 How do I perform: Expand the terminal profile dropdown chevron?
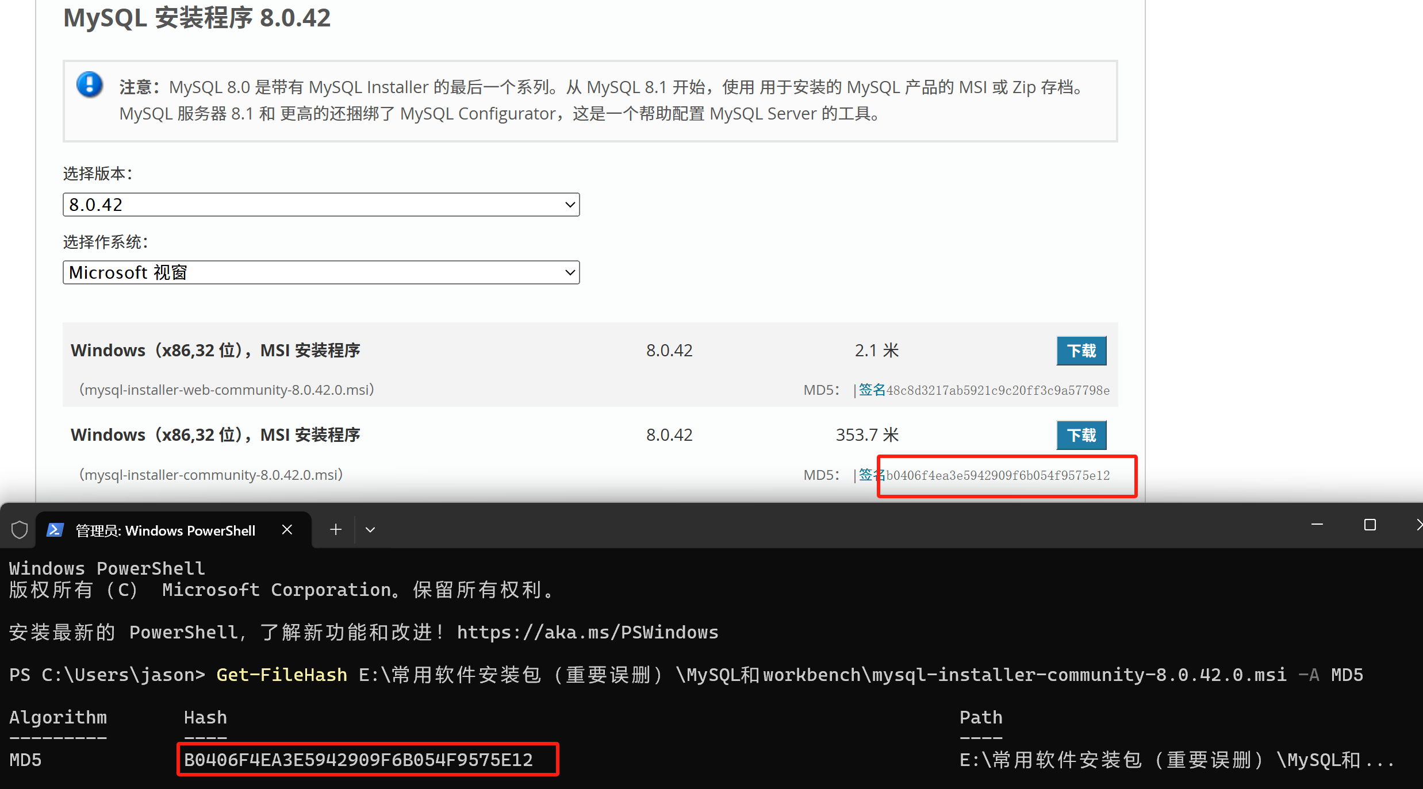[370, 529]
